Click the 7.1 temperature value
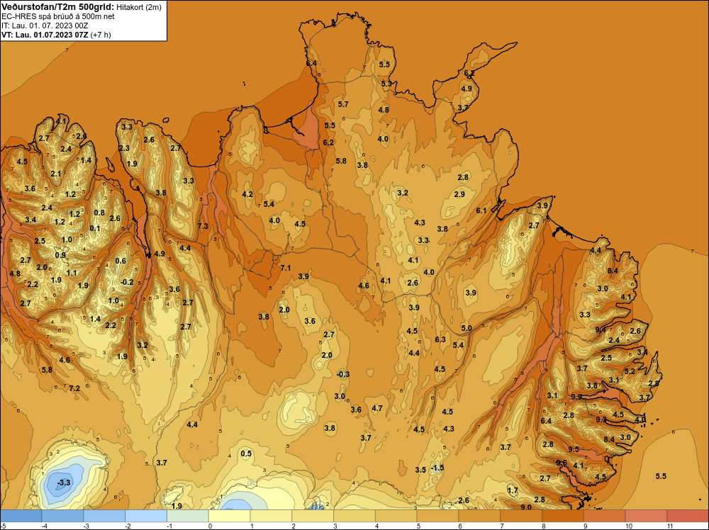Viewport: 709px width, 530px height. [x=285, y=268]
